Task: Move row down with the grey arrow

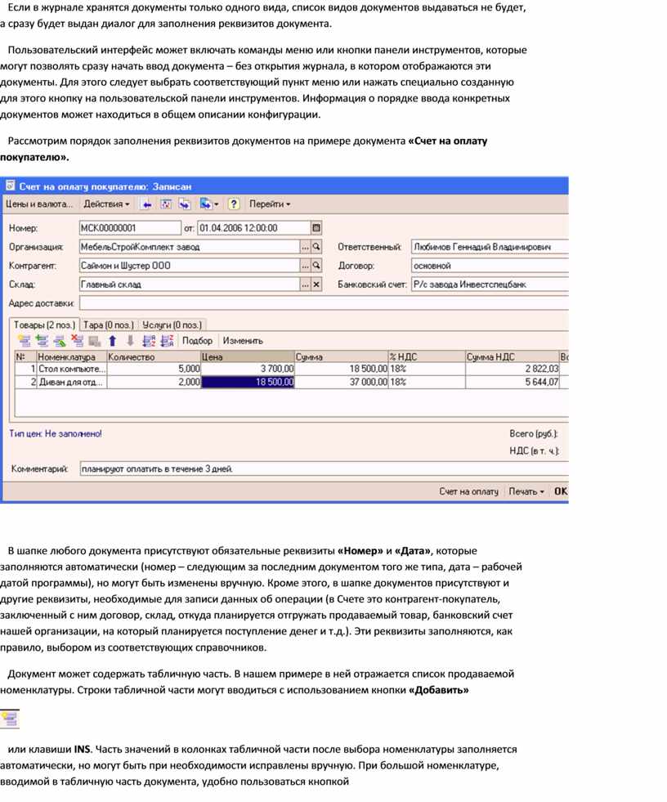Action: click(131, 341)
